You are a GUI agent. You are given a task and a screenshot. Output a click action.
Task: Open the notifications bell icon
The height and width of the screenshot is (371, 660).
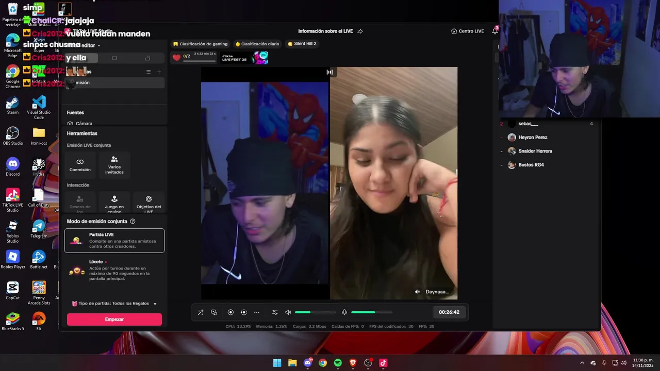click(x=495, y=31)
